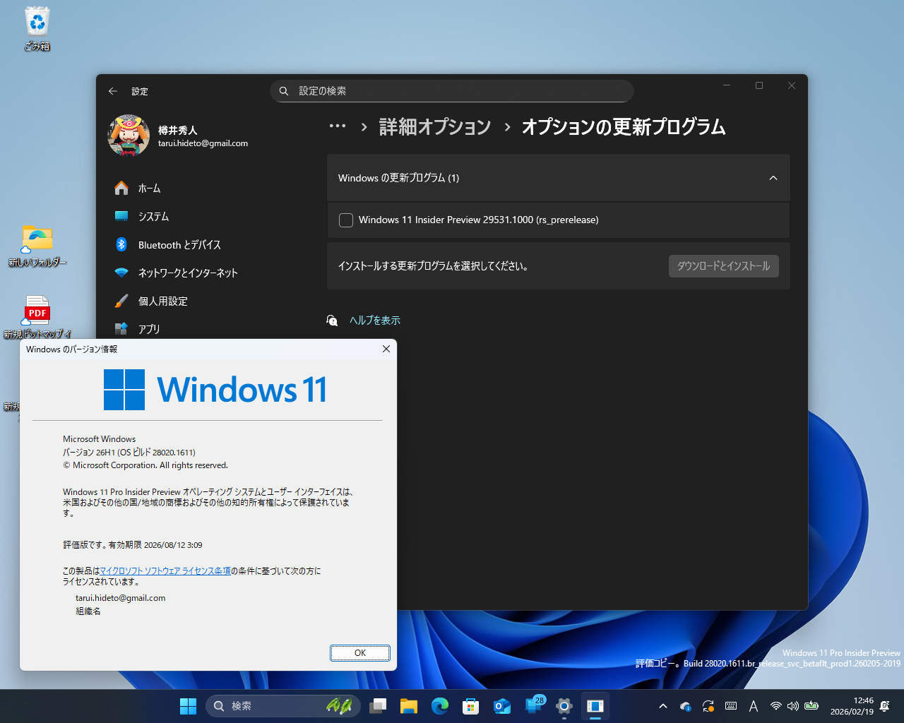
Task: Click the battery status tray icon
Action: coord(809,705)
